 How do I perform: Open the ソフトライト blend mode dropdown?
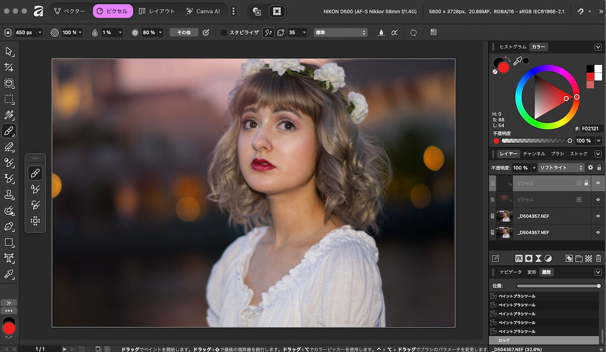561,168
